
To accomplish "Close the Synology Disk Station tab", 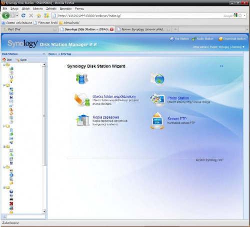I will point(111,30).
